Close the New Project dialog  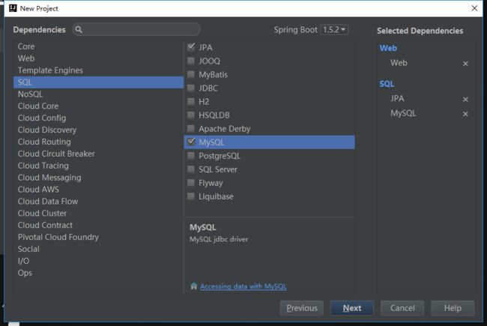pyautogui.click(x=474, y=8)
